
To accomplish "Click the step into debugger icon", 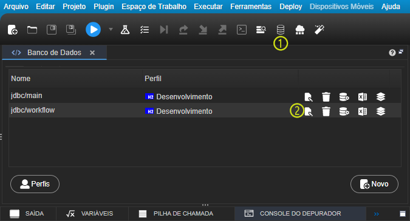I will coord(203,30).
